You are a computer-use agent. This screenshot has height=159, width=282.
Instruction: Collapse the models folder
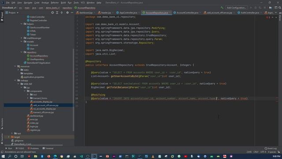coord(22,42)
